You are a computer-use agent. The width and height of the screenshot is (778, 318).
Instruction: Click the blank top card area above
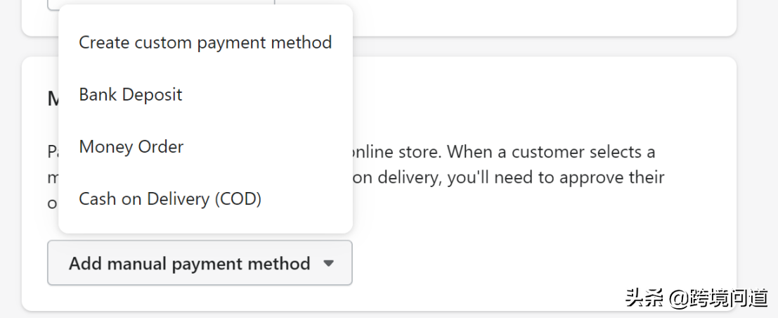click(x=506, y=14)
